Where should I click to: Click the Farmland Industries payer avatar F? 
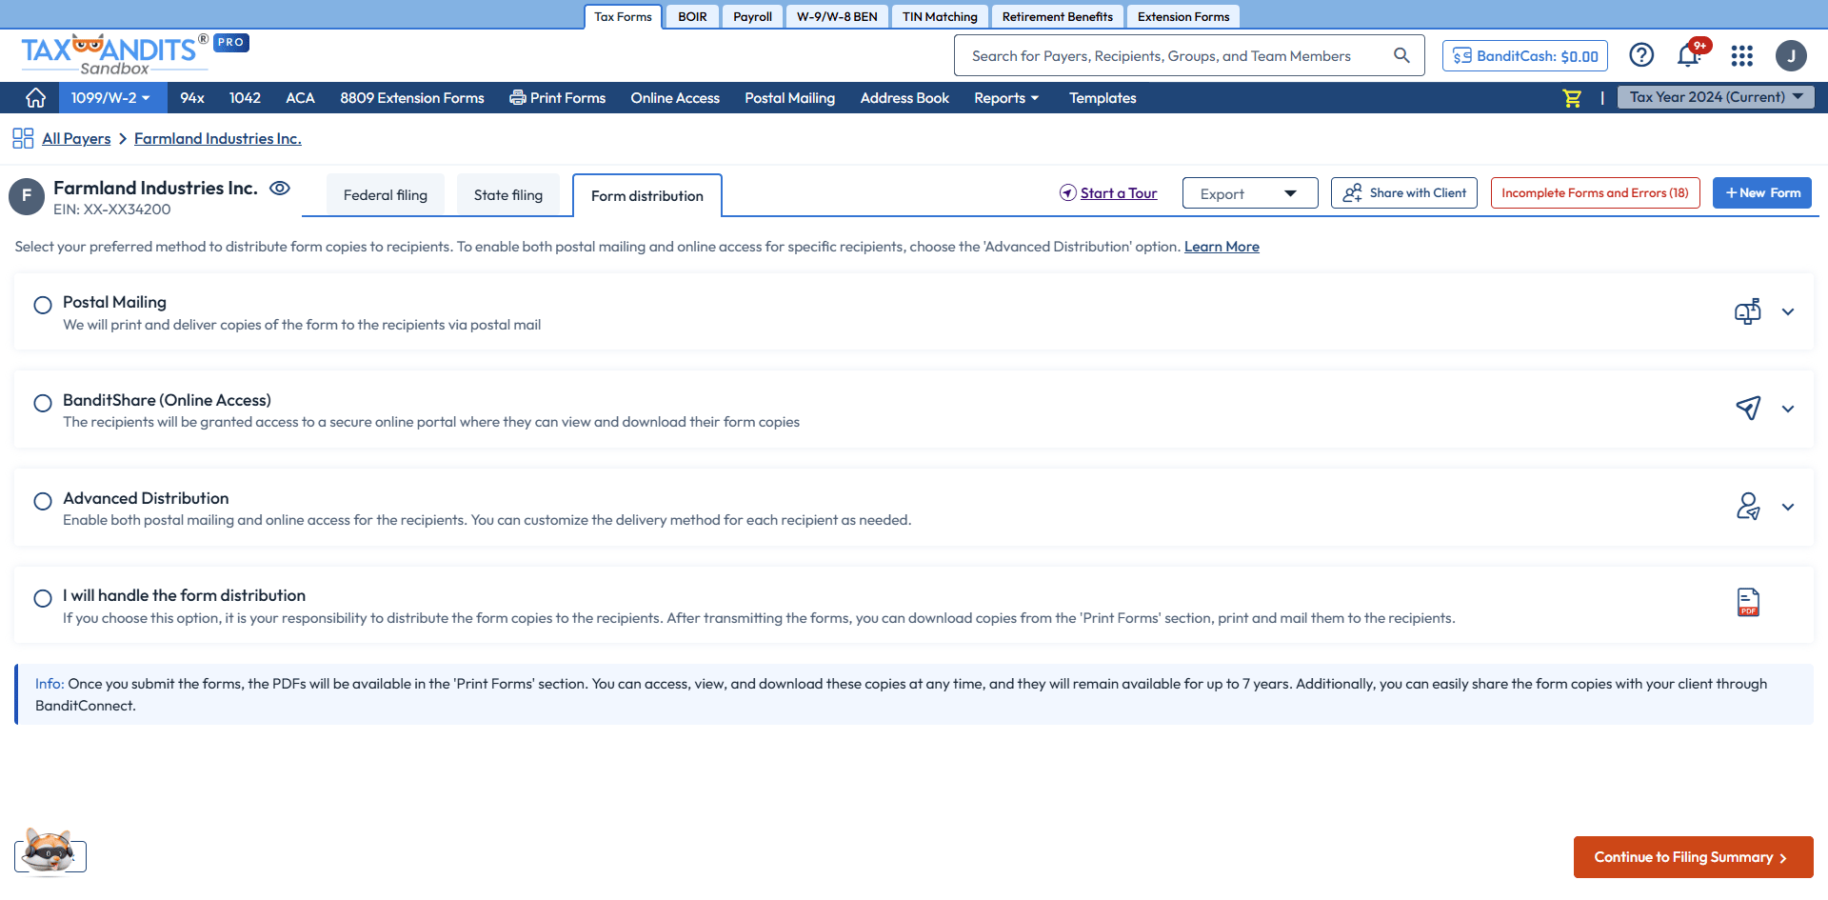point(27,196)
